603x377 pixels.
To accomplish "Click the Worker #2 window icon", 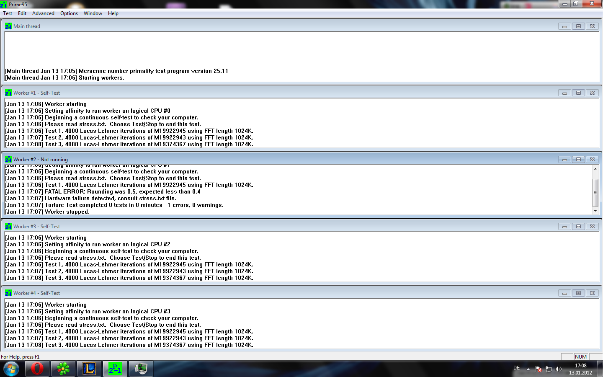I will pos(8,159).
